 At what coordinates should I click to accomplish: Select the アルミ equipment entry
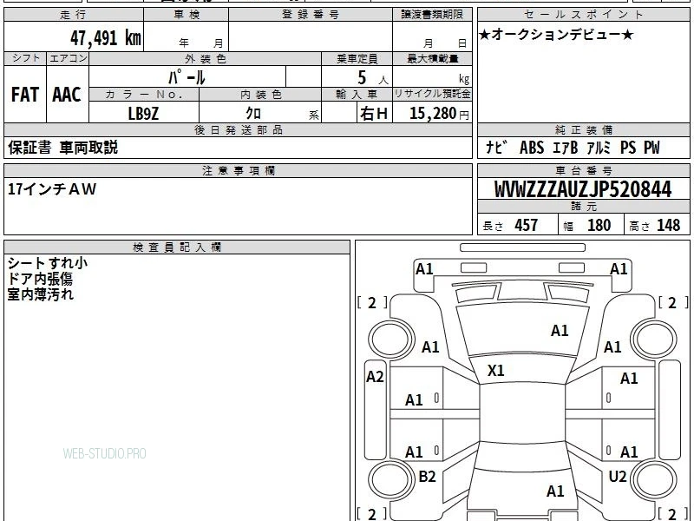tap(599, 148)
